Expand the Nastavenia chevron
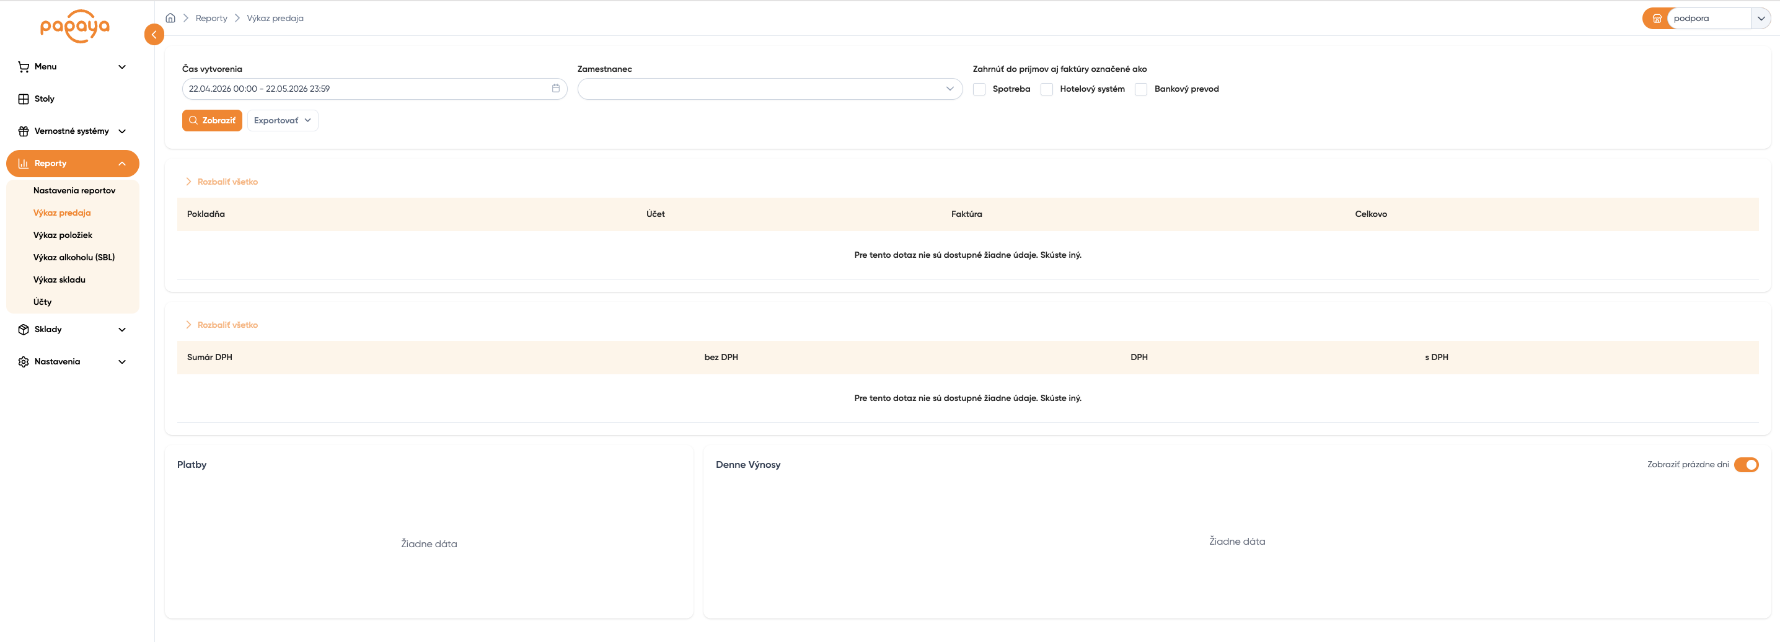The image size is (1780, 642). click(x=122, y=362)
